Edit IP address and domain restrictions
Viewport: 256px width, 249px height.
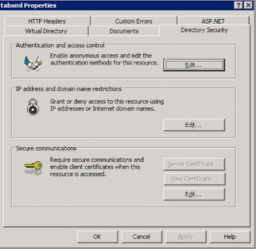[194, 125]
